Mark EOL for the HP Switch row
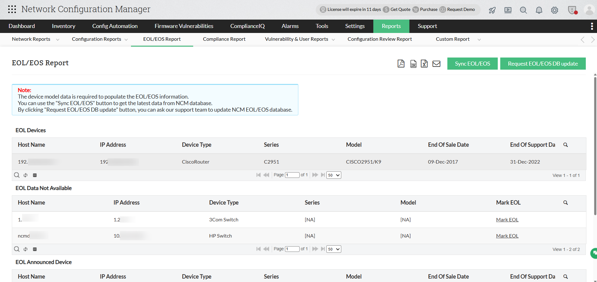The height and width of the screenshot is (282, 597). [x=507, y=236]
